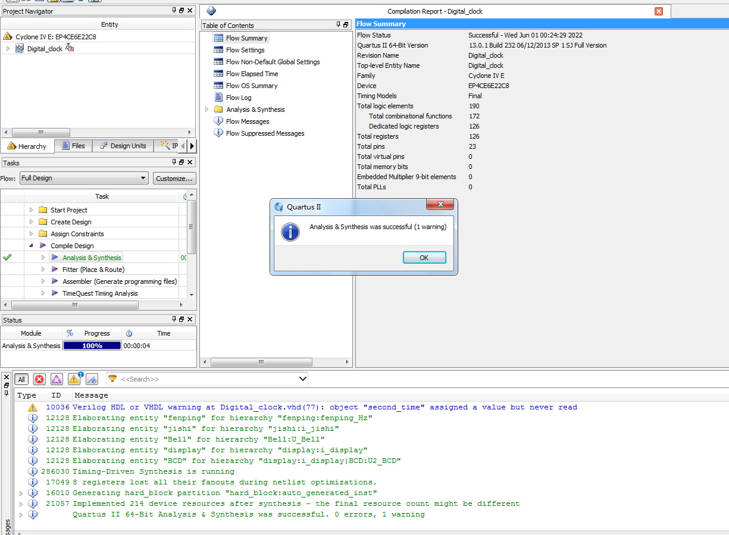Pin the Status panel
Viewport: 729px width, 535px height.
174,320
